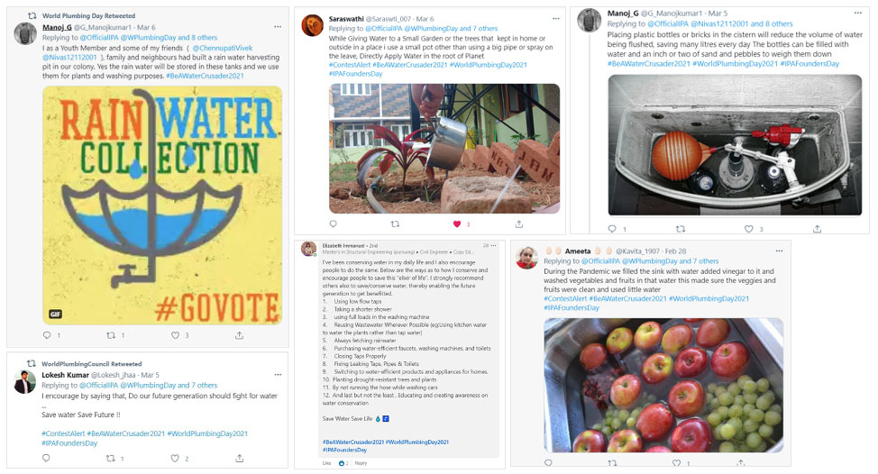The width and height of the screenshot is (878, 474).
Task: Retweet the rainwater collection GIF tweet
Action: (x=111, y=335)
